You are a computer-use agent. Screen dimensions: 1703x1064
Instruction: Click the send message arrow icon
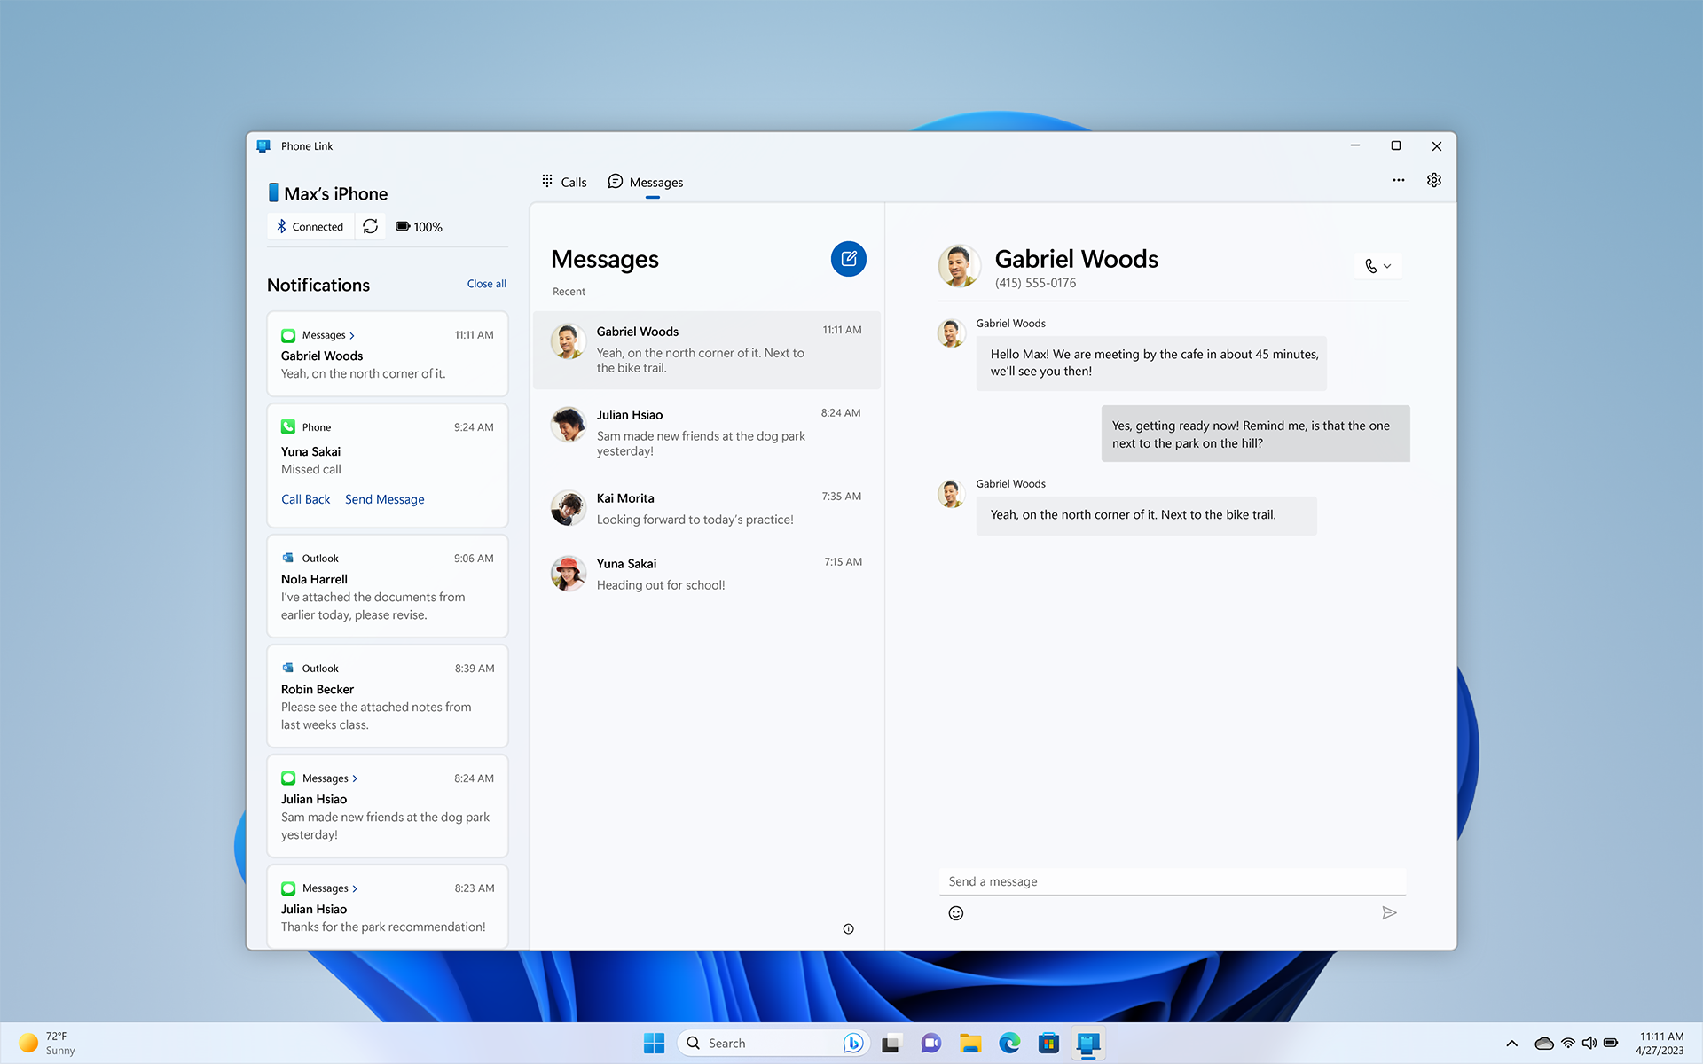point(1388,912)
